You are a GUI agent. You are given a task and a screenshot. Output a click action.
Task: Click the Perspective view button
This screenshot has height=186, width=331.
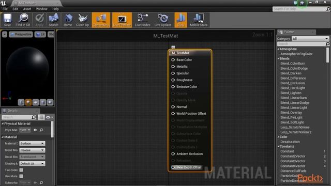point(21,35)
